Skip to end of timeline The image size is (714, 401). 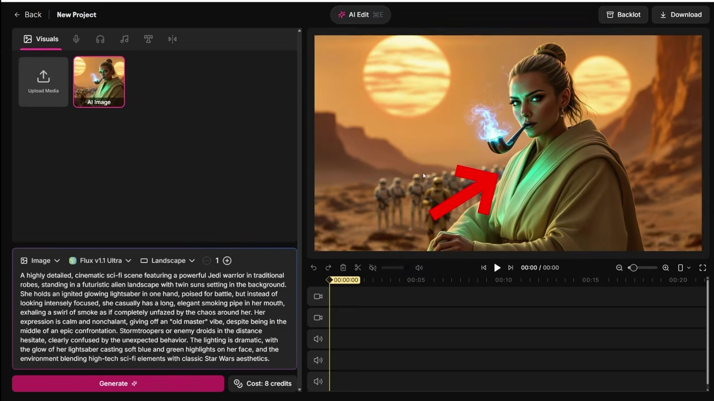510,268
